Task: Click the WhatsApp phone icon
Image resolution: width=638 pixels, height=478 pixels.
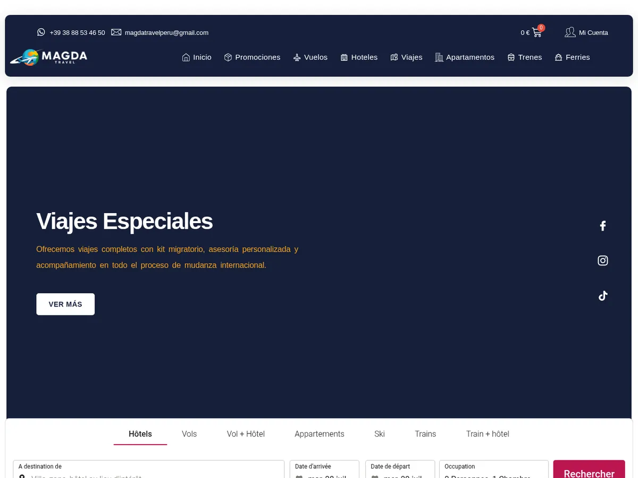Action: click(x=41, y=32)
